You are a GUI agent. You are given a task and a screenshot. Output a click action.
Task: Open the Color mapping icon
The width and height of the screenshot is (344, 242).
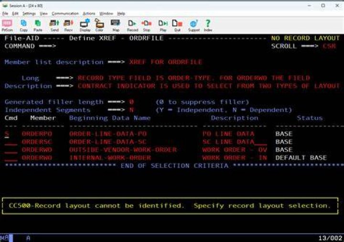click(x=99, y=25)
